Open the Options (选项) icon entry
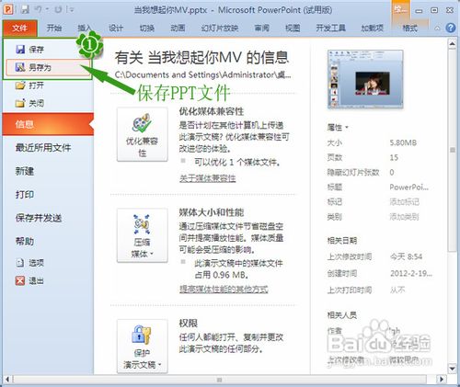The width and height of the screenshot is (460, 387). (x=20, y=263)
